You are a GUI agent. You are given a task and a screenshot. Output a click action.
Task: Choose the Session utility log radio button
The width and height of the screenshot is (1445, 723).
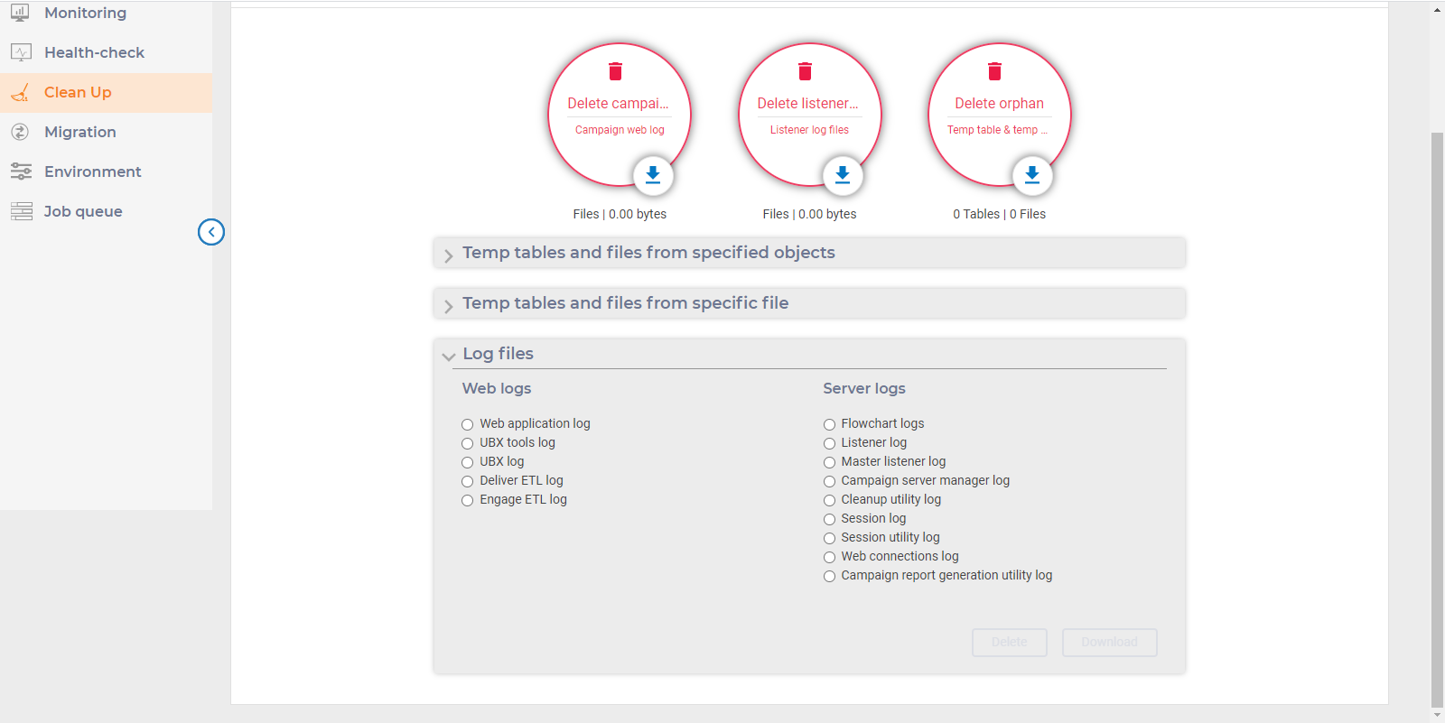pyautogui.click(x=829, y=538)
